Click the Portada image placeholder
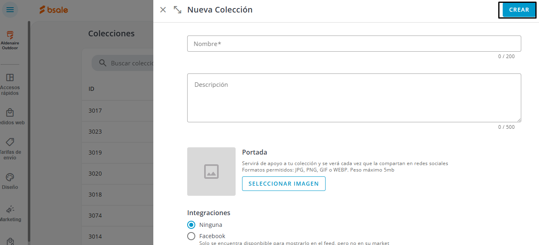Image resolution: width=539 pixels, height=245 pixels. pos(211,172)
